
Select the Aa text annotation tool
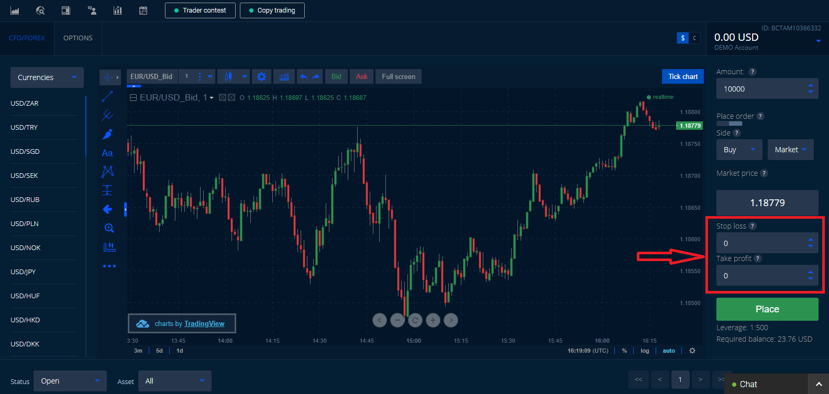[107, 153]
